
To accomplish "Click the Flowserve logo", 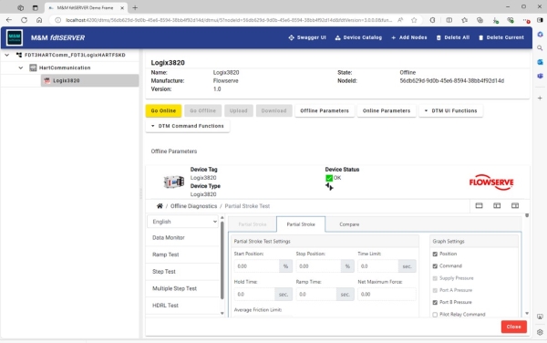I will (x=491, y=182).
